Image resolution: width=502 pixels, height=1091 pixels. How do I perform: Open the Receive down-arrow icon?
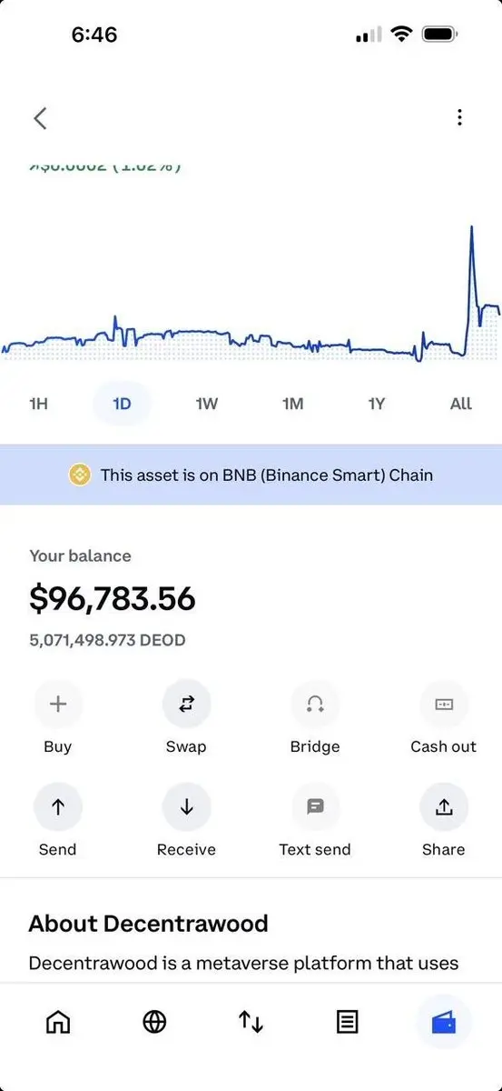(x=186, y=806)
